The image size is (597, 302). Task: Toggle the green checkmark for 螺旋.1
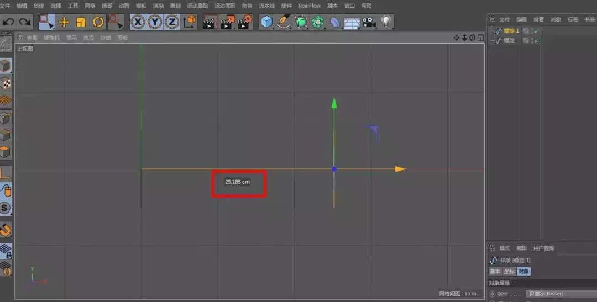pos(536,31)
